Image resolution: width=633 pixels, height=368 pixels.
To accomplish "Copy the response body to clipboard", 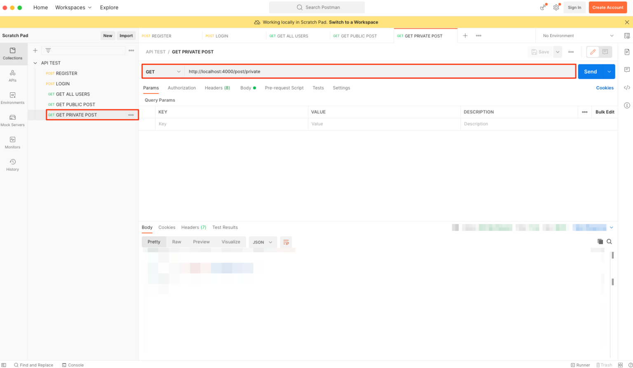I will point(600,241).
